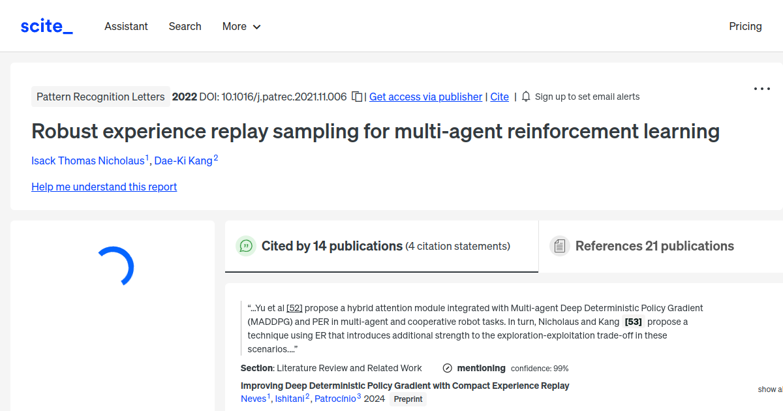Click the scite logo
783x411 pixels.
click(x=46, y=25)
